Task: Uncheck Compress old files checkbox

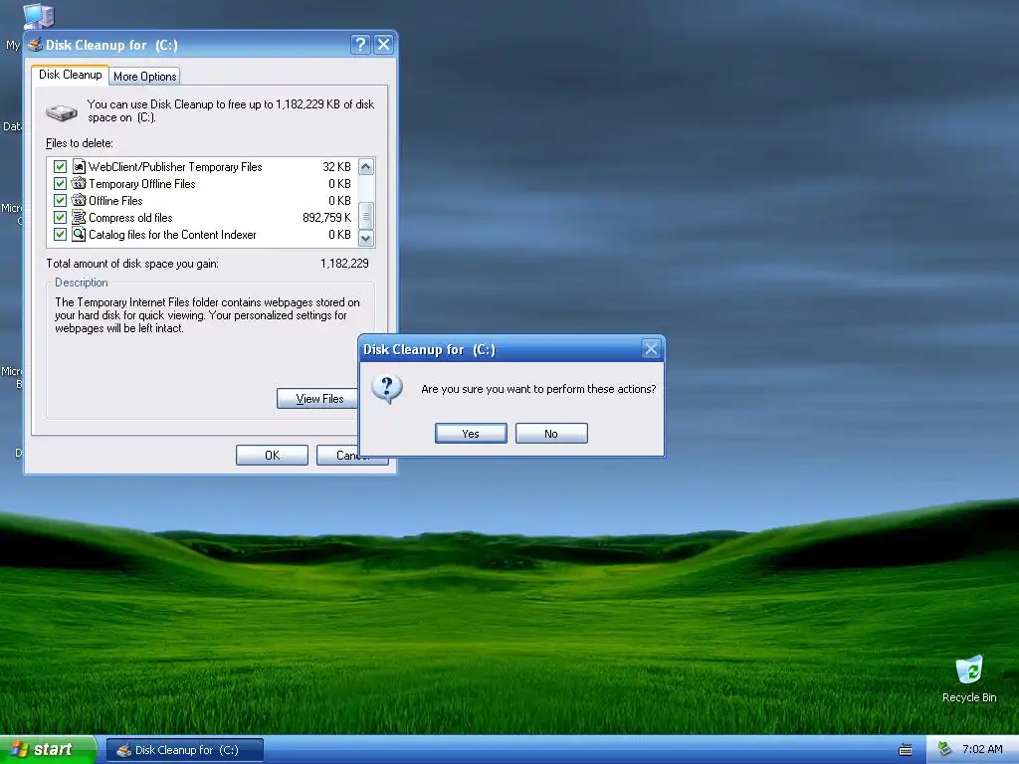Action: pyautogui.click(x=61, y=218)
